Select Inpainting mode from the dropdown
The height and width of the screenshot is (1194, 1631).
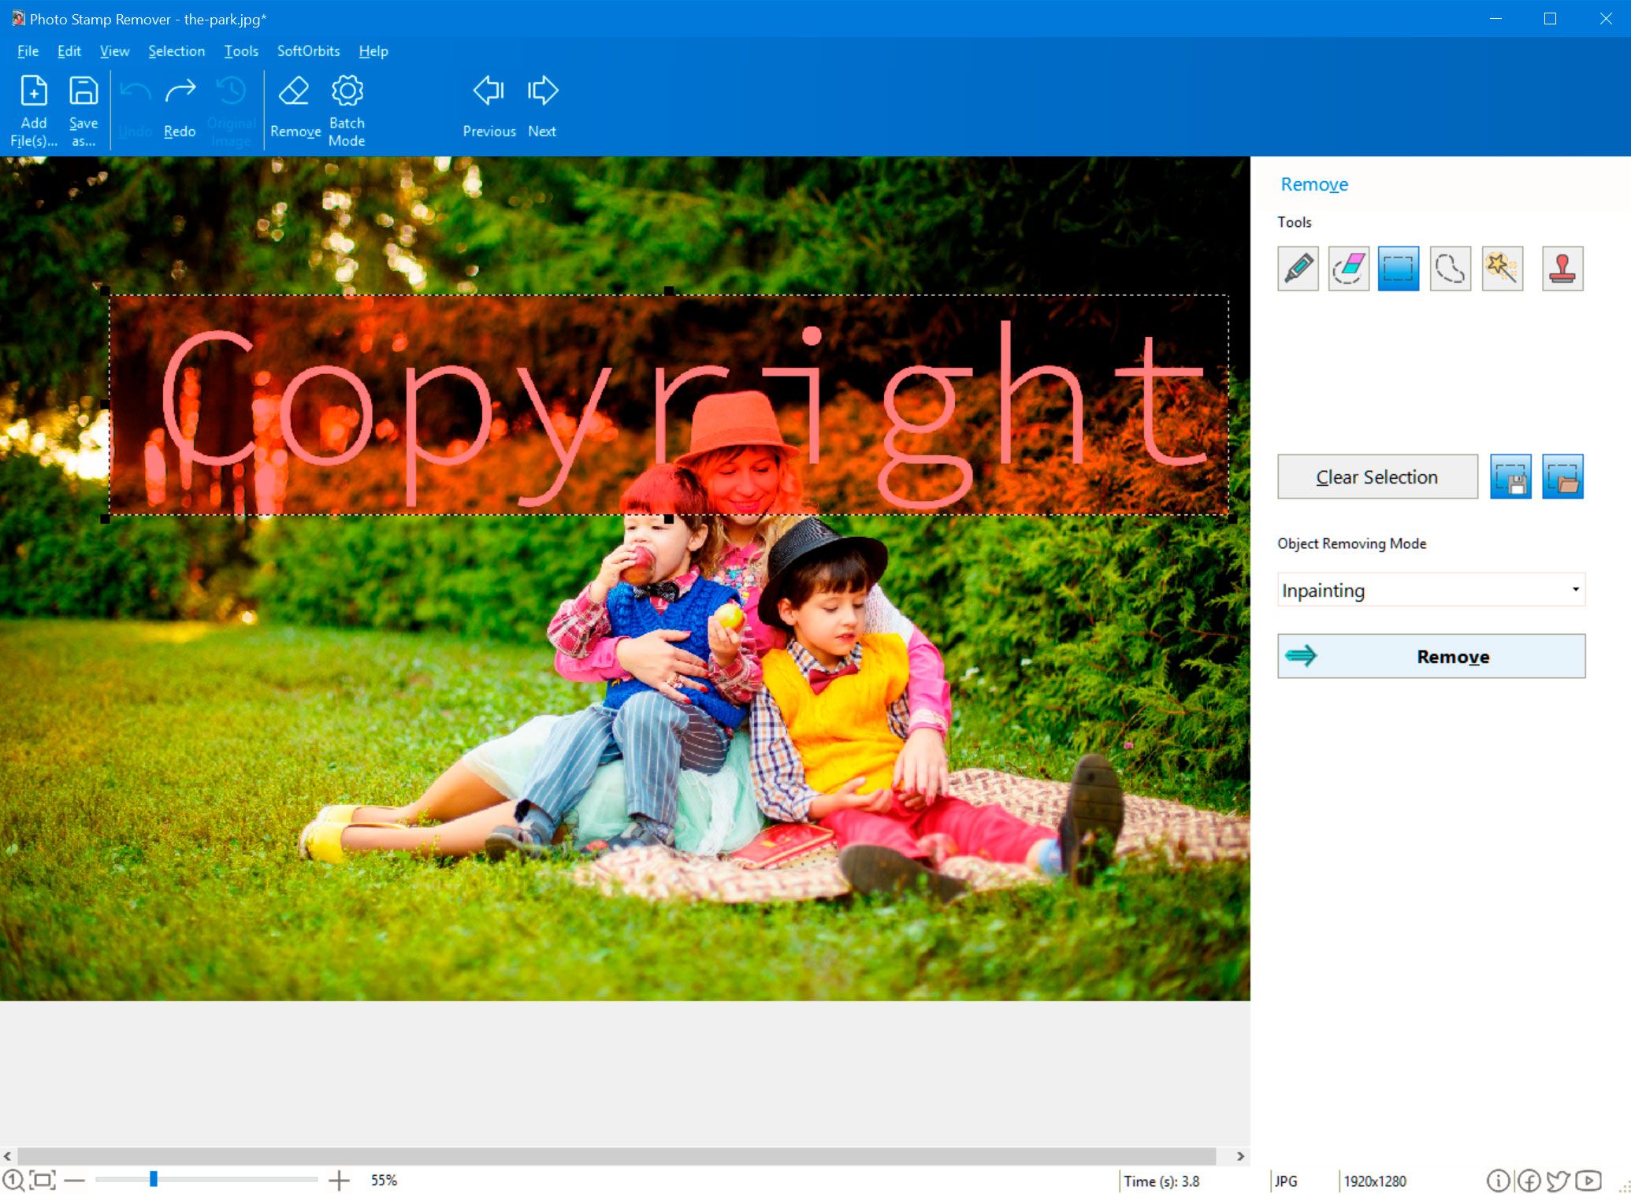pos(1429,590)
